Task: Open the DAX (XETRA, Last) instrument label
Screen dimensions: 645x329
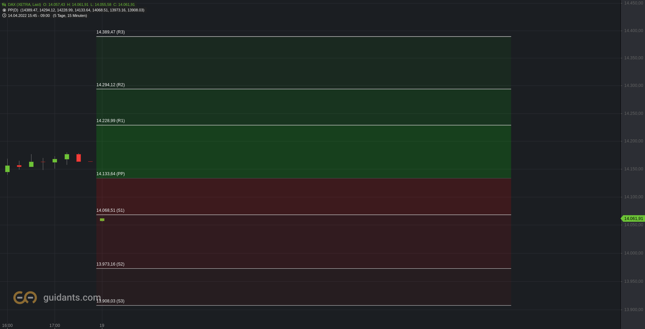Action: (x=25, y=4)
